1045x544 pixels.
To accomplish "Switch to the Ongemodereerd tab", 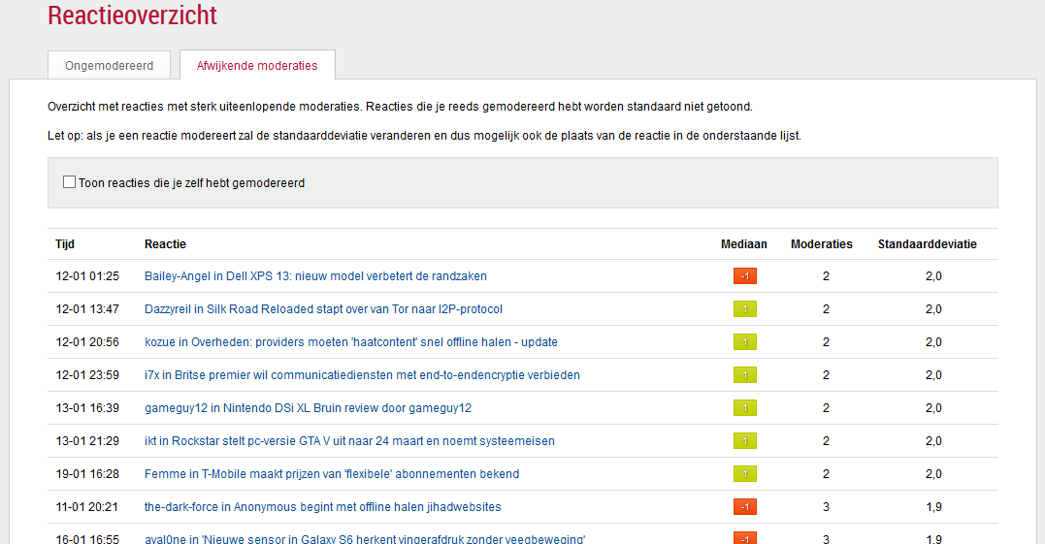I will tap(110, 65).
